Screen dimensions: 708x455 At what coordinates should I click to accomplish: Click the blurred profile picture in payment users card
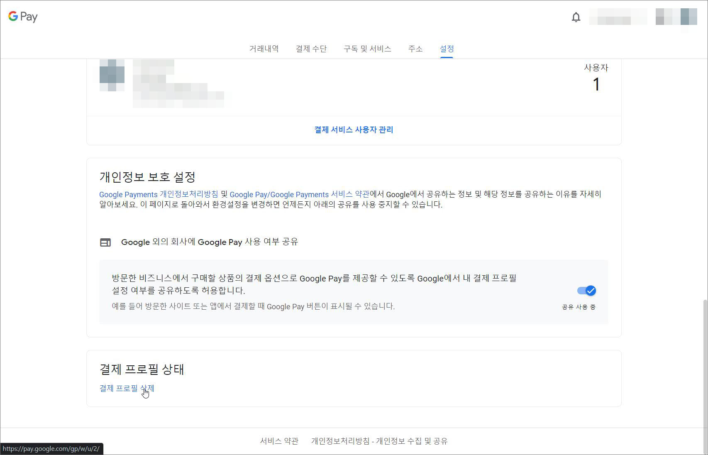(112, 75)
